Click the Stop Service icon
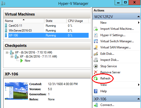The width and height of the screenshot is (141, 108). pyautogui.click(x=96, y=66)
